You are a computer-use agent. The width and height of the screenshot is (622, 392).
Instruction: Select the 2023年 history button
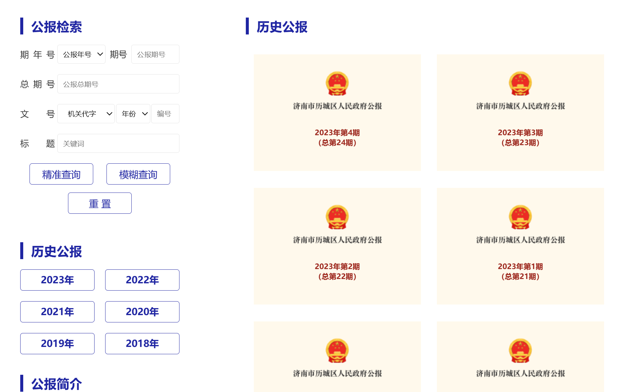[57, 280]
